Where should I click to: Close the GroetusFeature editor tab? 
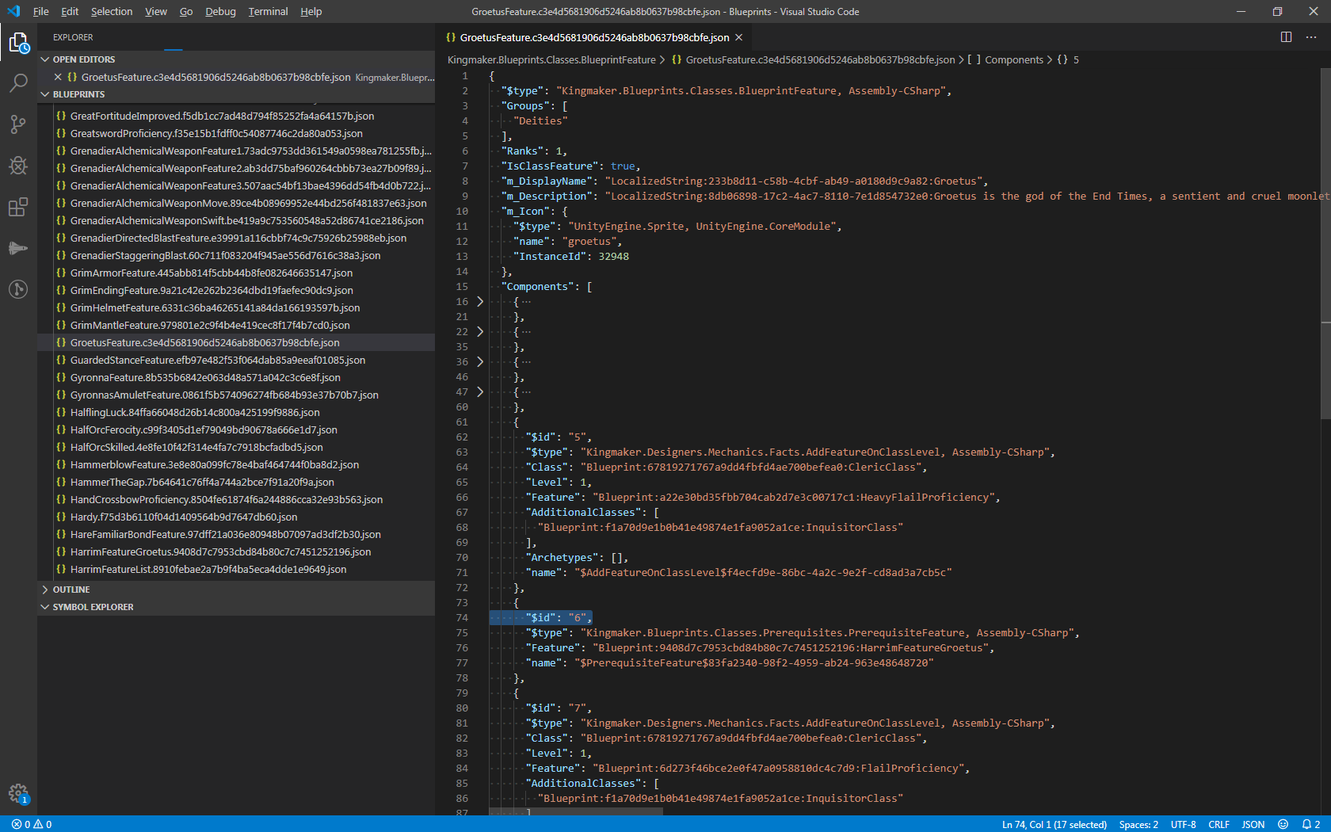(x=739, y=37)
